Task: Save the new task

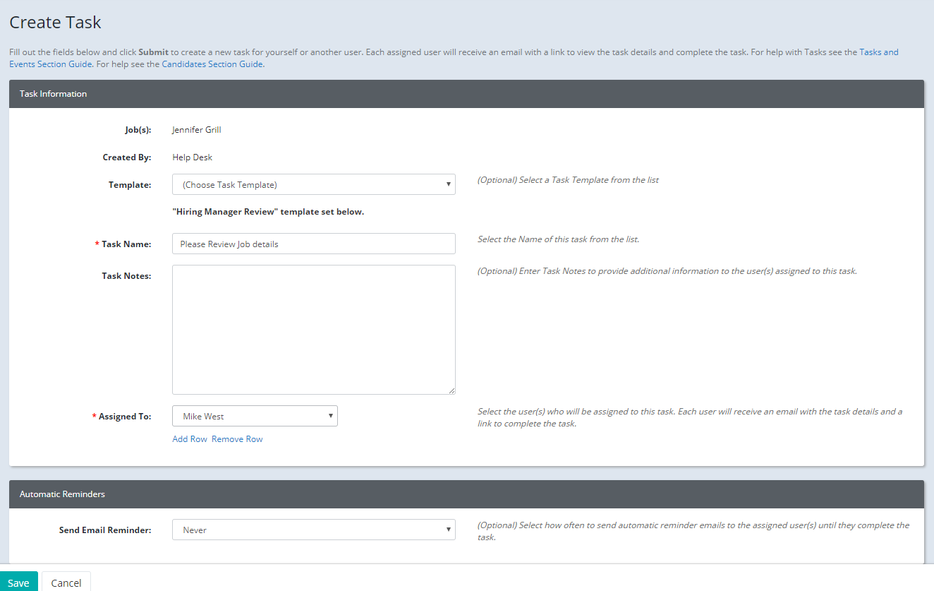Action: (x=18, y=582)
